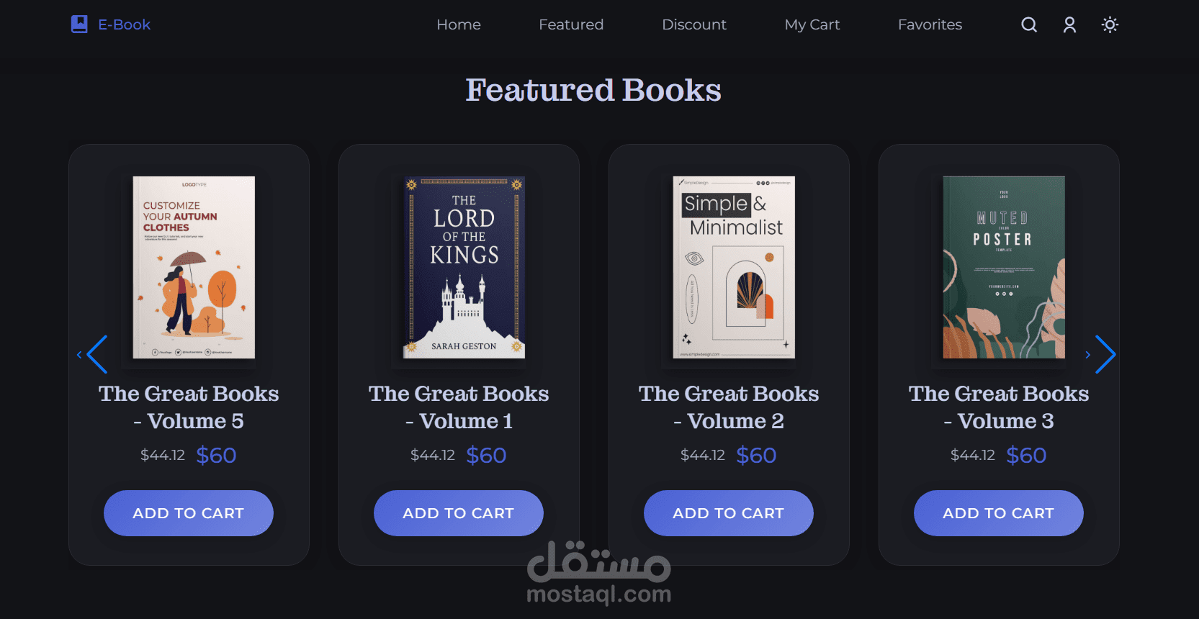
Task: Add Volume 2 to cart
Action: coord(729,513)
